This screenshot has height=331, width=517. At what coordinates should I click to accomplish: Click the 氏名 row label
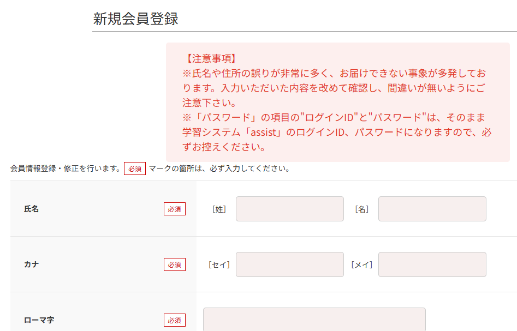(31, 209)
